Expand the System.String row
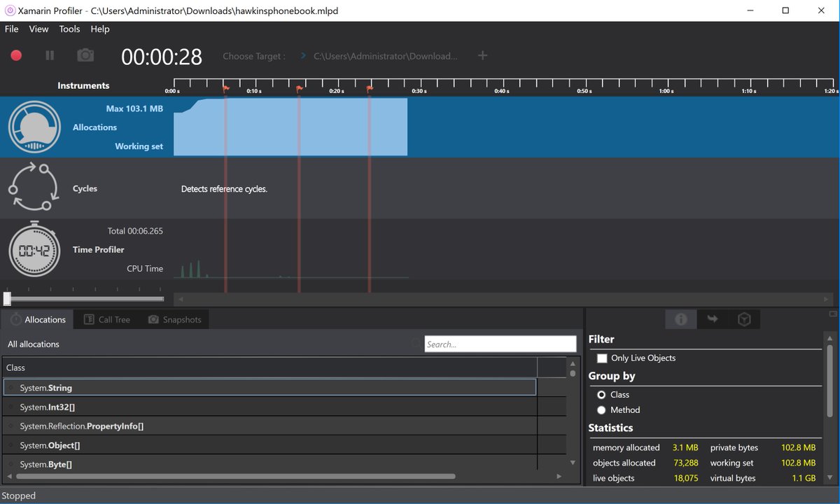The width and height of the screenshot is (840, 504). (10, 388)
